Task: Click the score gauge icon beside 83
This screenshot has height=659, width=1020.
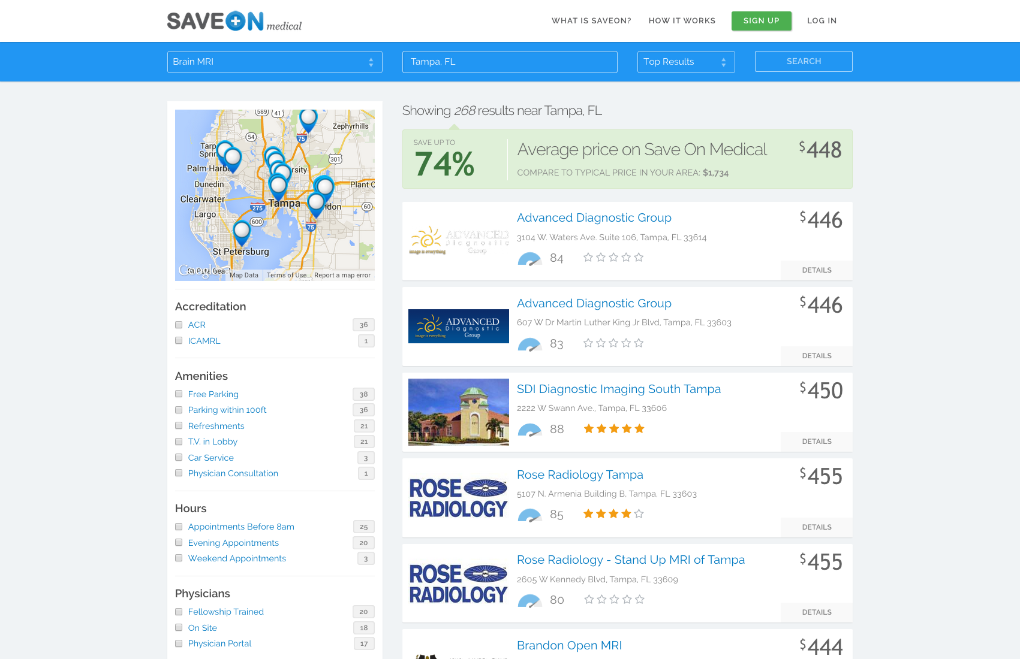Action: pyautogui.click(x=529, y=344)
